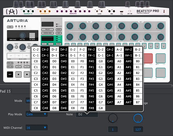
Task: Open the MIDI Channel dropdown showing 16
Action: (x=36, y=128)
